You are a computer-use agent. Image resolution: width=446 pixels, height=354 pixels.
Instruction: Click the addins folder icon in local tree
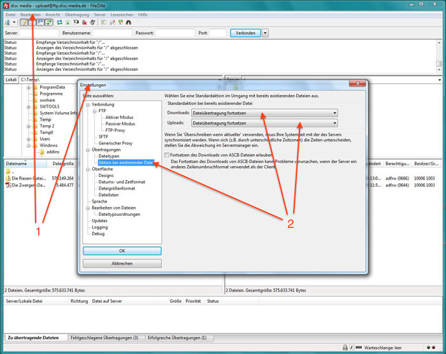tap(42, 152)
